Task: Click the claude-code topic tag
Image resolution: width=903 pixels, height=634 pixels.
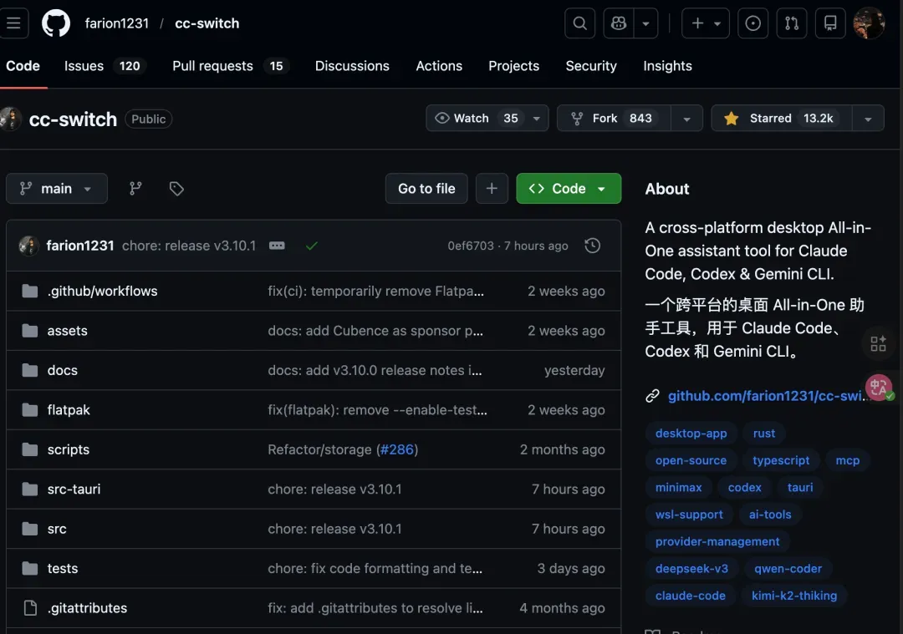Action: pos(691,596)
